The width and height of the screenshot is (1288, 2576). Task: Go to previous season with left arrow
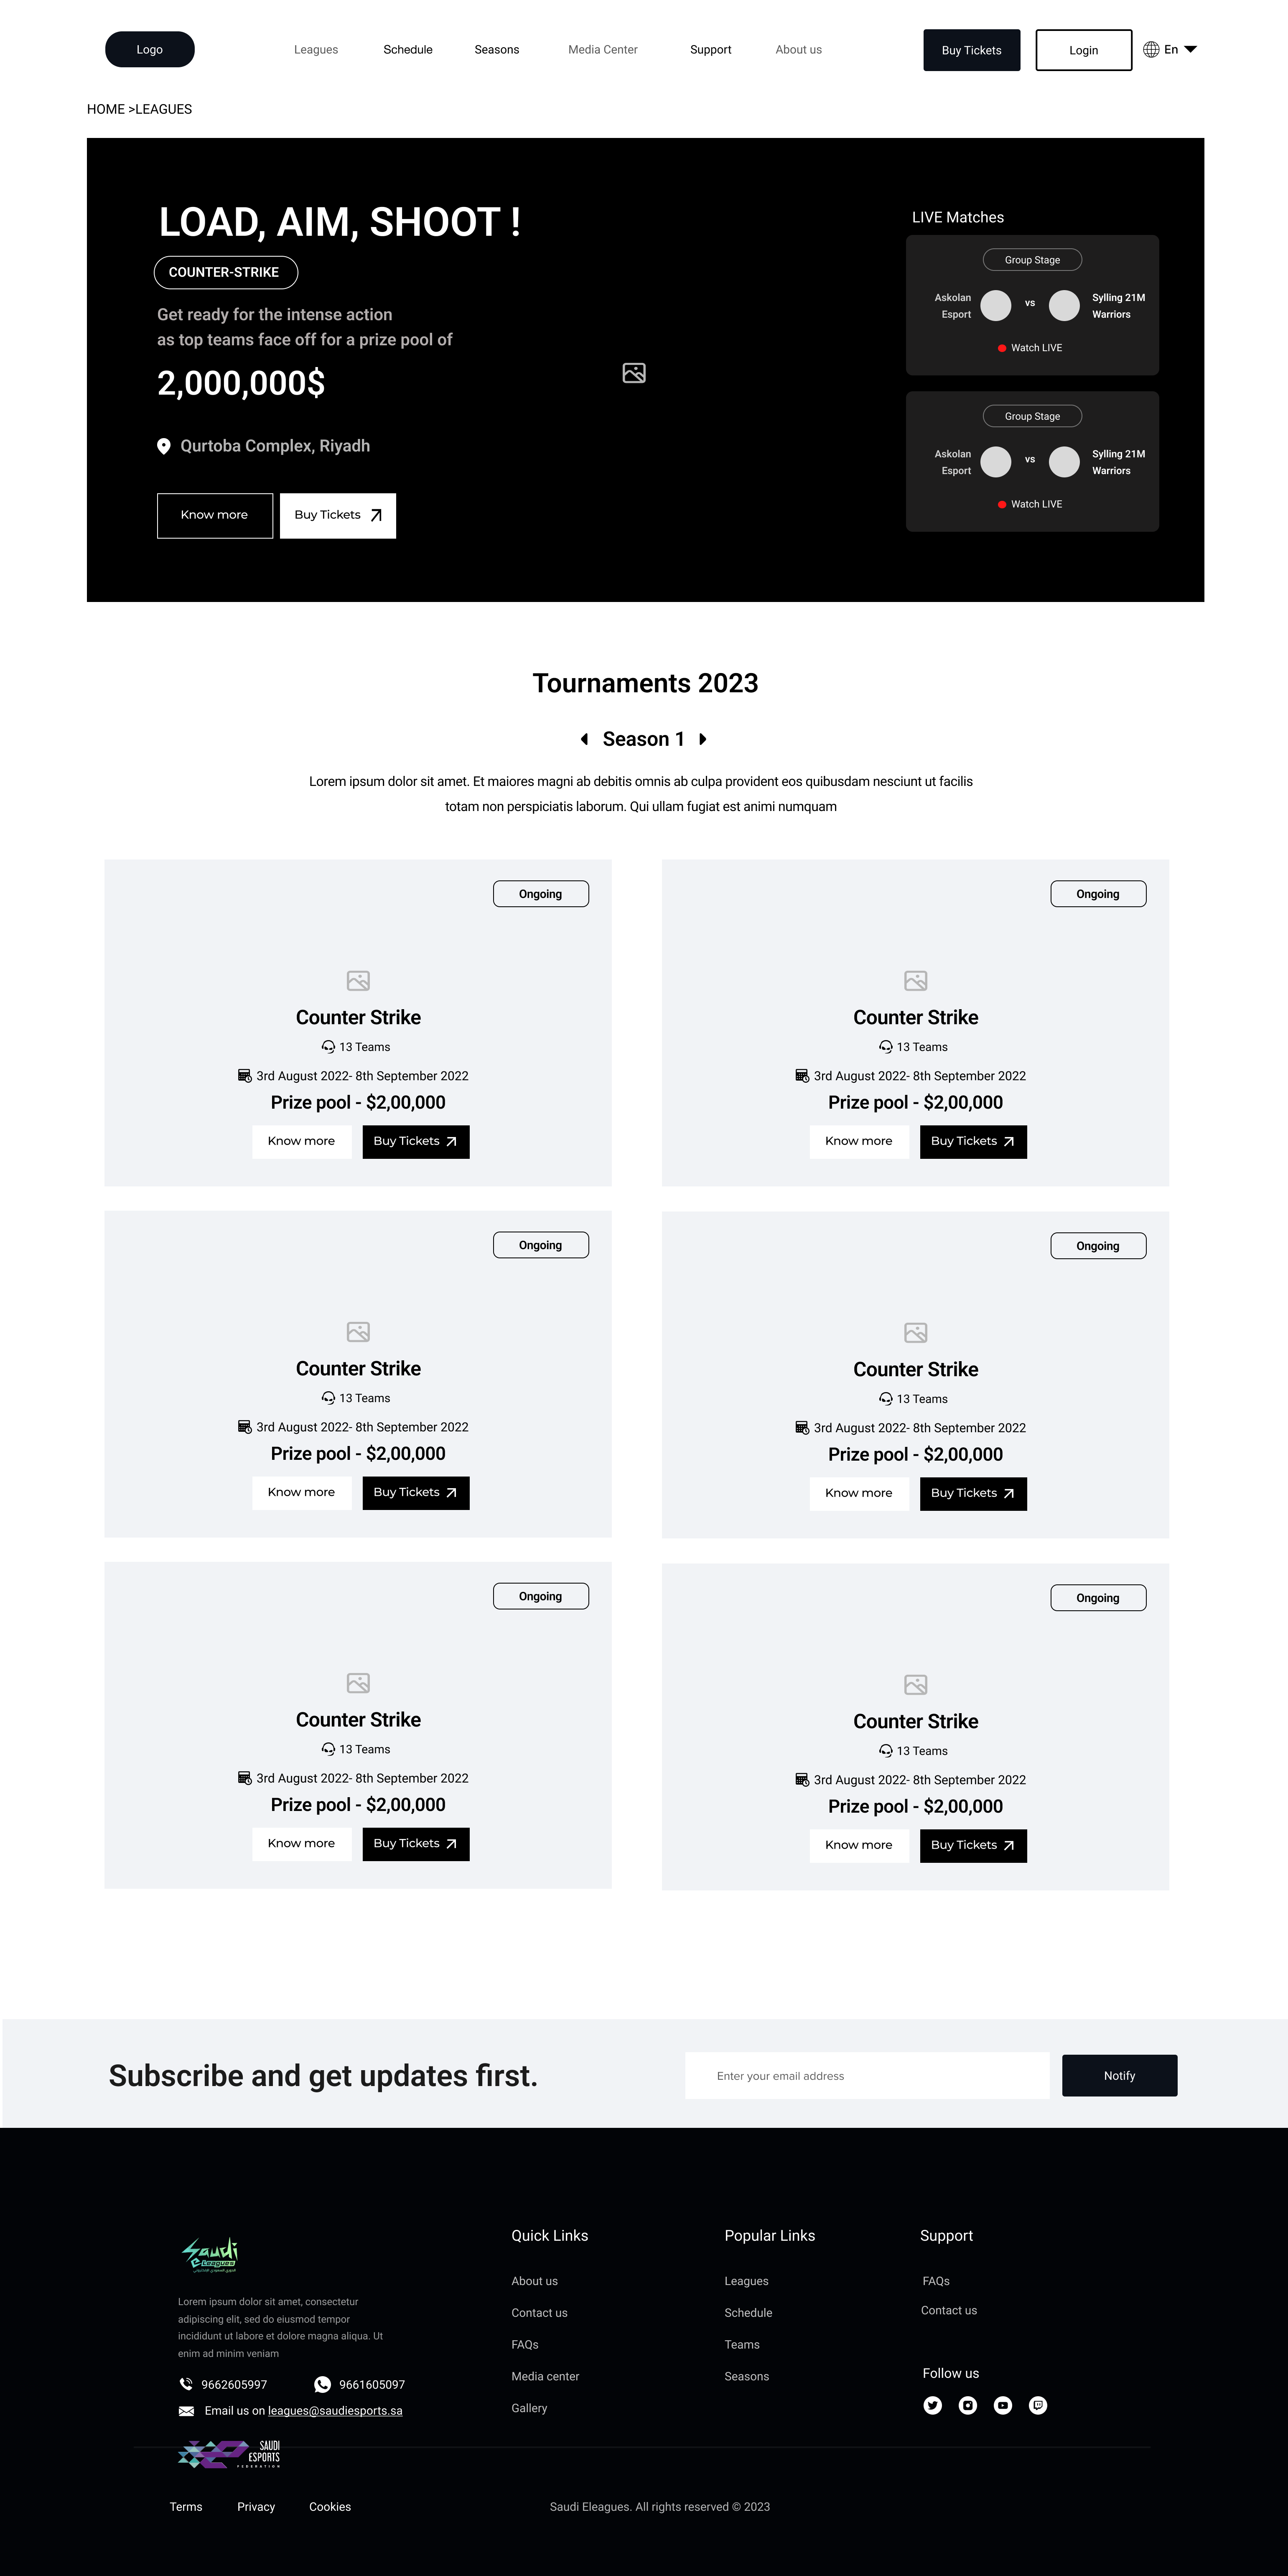tap(584, 739)
